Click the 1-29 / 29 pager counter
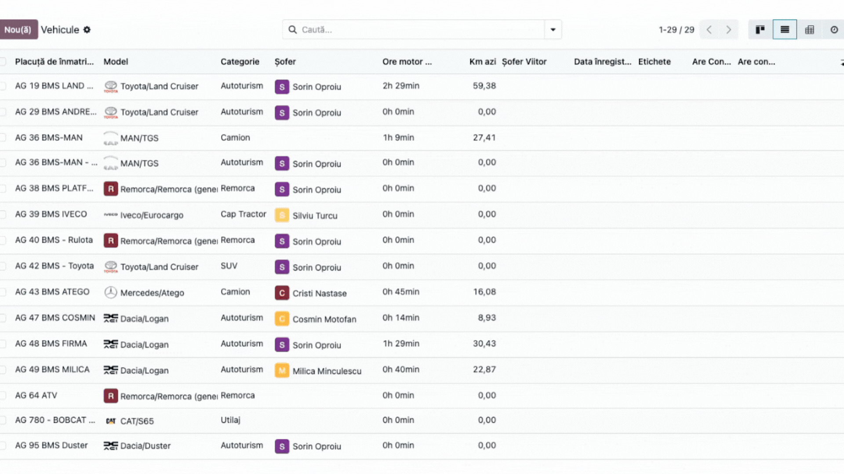 pyautogui.click(x=677, y=30)
